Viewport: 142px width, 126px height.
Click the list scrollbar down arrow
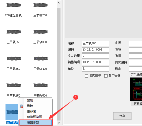[x=58, y=123]
